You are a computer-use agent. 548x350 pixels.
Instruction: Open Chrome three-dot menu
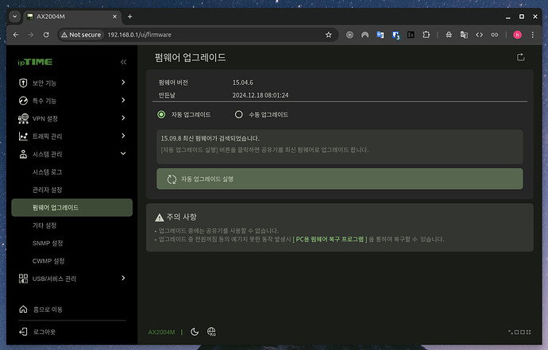pyautogui.click(x=533, y=35)
